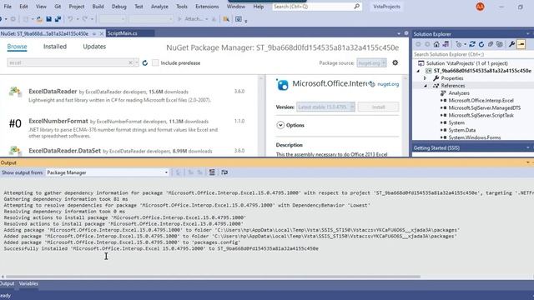534x300 pixels.
Task: Open the Build menu
Action: [x=98, y=7]
